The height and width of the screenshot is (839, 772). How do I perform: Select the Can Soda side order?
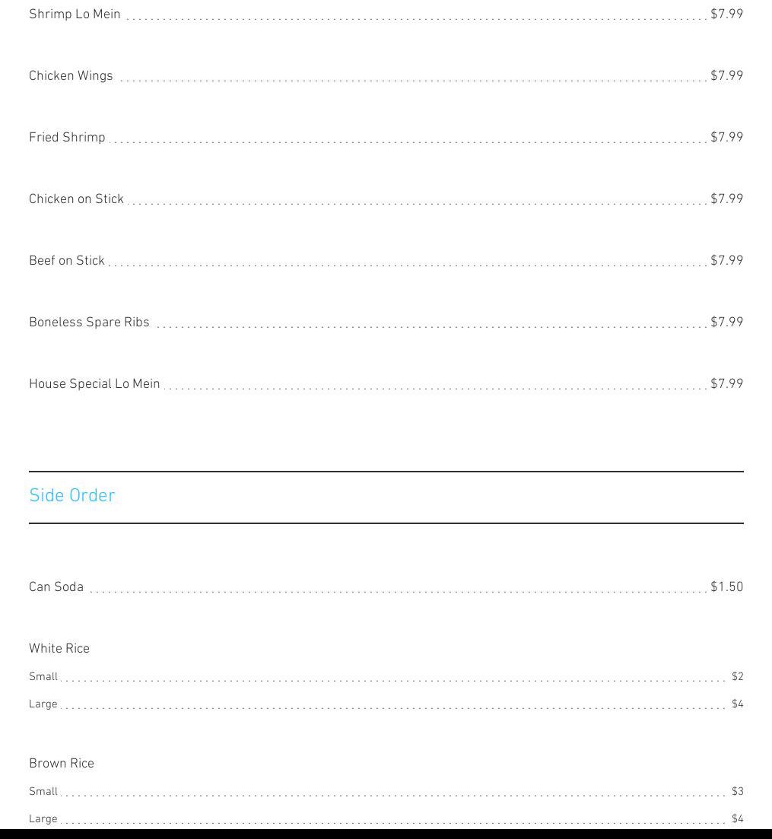click(x=56, y=586)
